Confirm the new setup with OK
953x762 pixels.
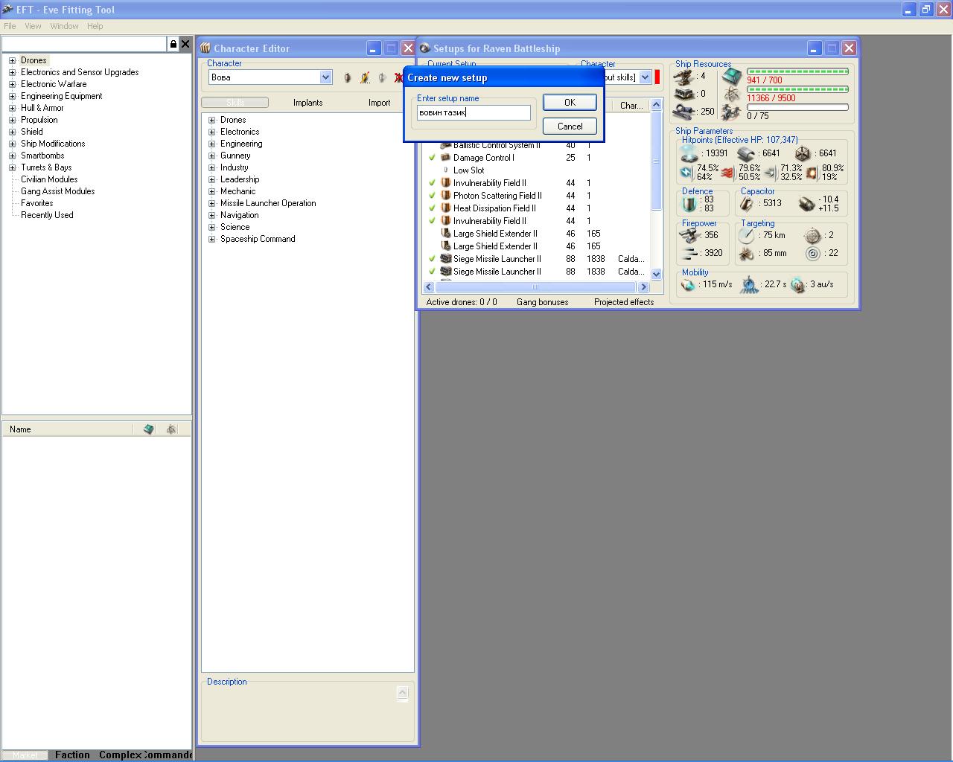[570, 103]
